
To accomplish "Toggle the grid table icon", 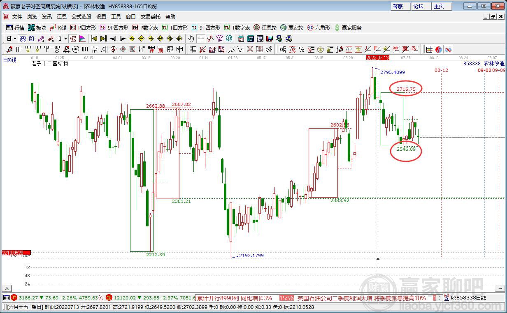I will (428, 49).
